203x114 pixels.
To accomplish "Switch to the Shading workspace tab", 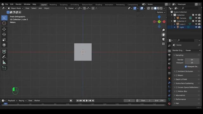I will point(99,5).
